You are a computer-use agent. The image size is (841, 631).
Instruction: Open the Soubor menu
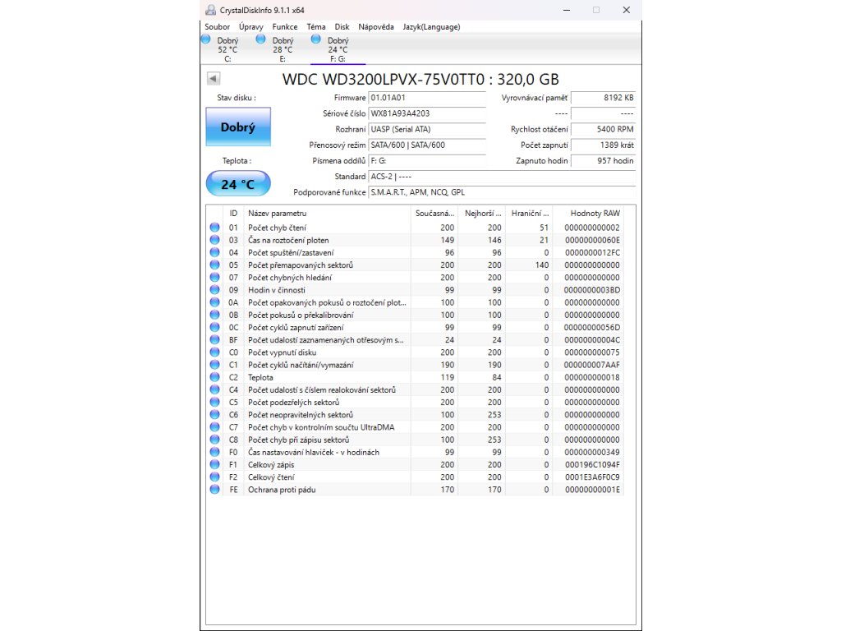217,26
